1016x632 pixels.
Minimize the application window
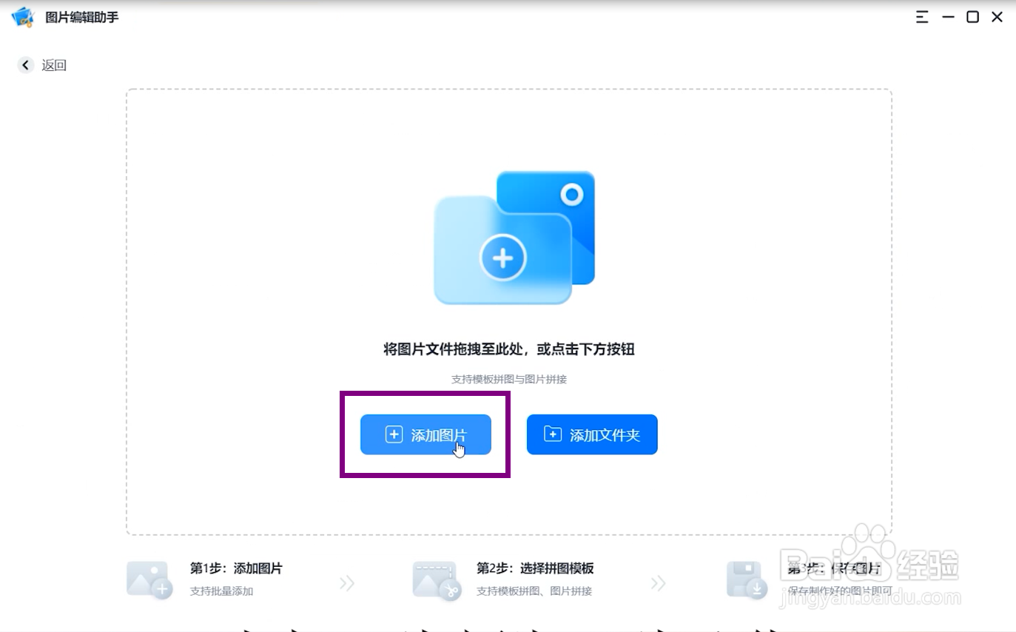pos(948,17)
